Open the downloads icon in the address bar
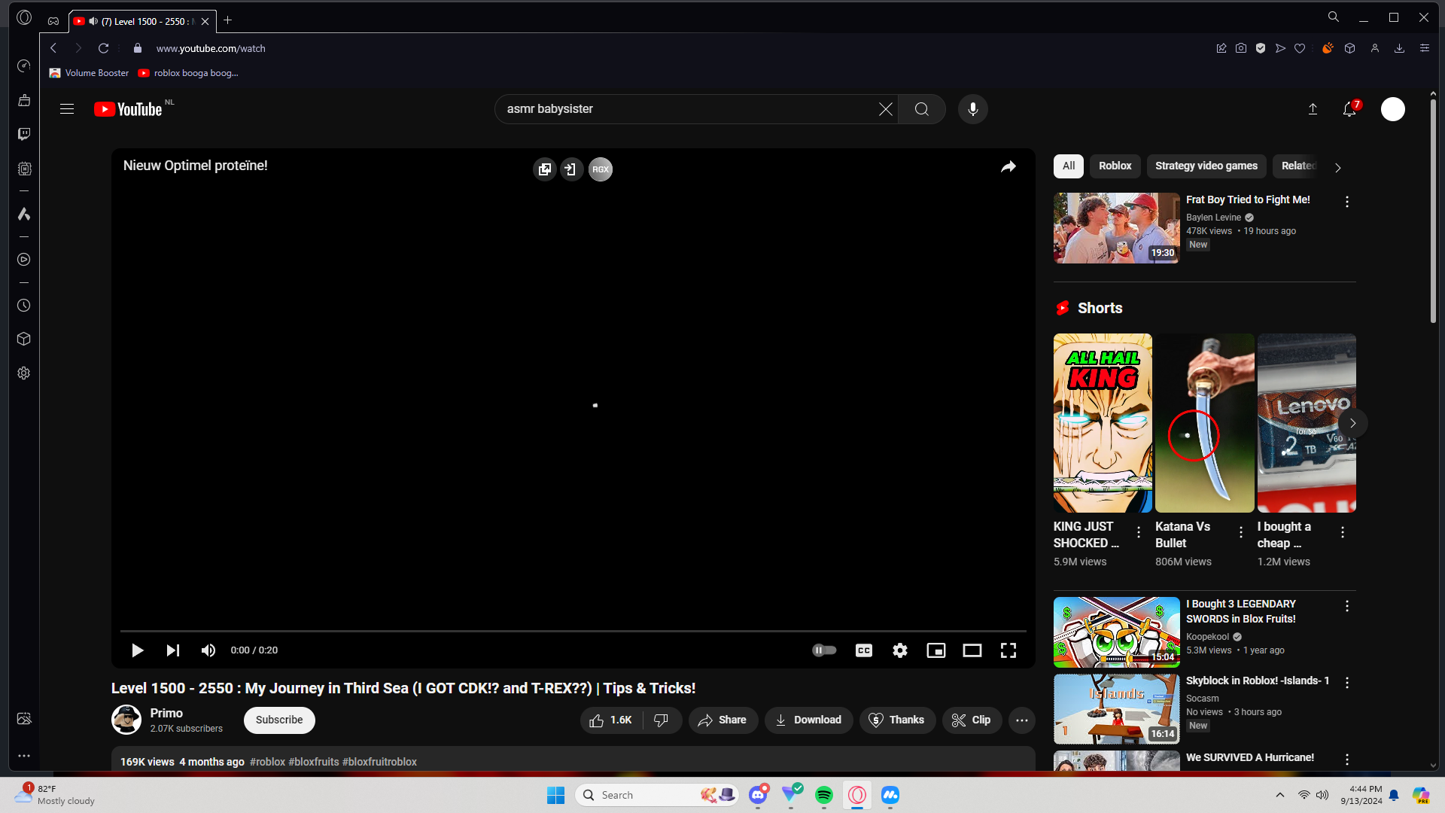Image resolution: width=1445 pixels, height=813 pixels. (1400, 48)
